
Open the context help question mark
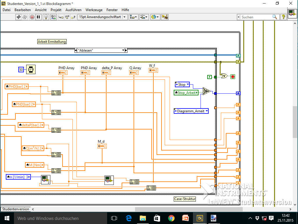click(x=283, y=17)
